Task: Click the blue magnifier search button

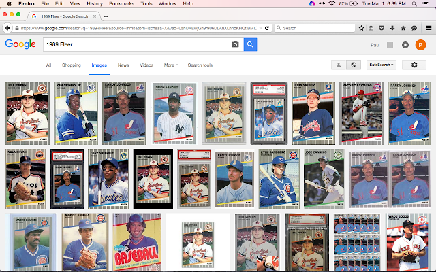Action: point(250,44)
